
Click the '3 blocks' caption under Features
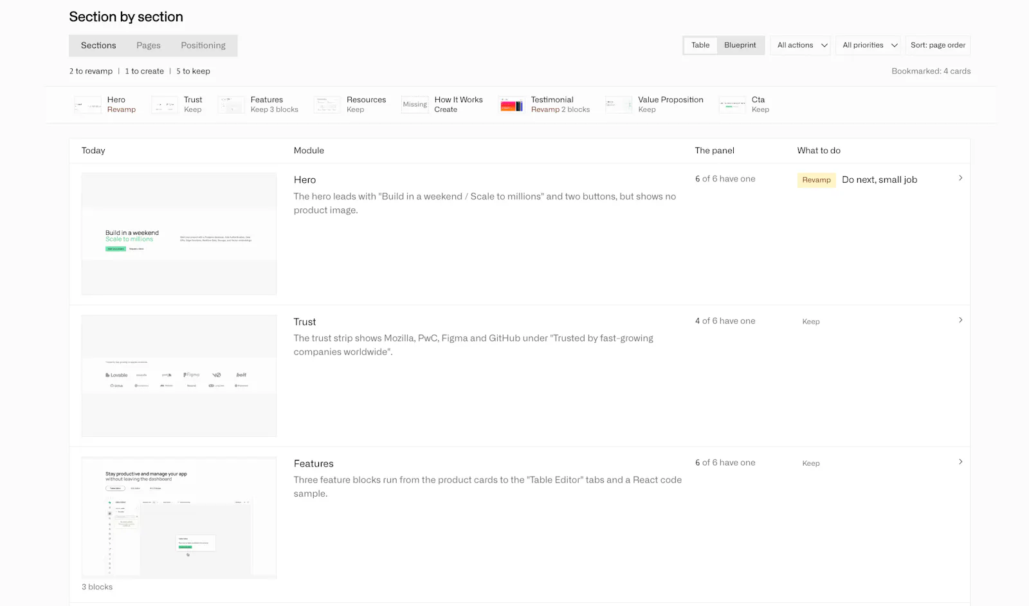[x=97, y=587]
